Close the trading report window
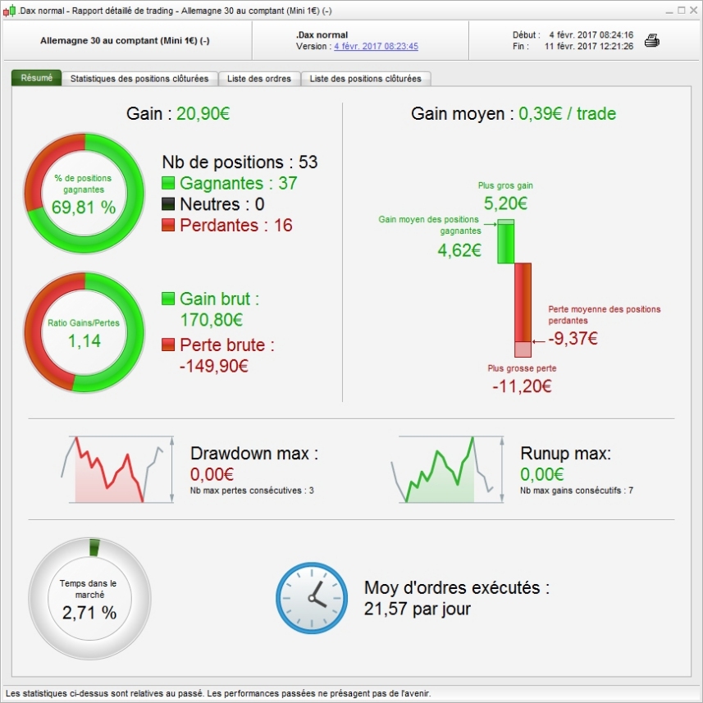This screenshot has width=703, height=703. (x=694, y=11)
